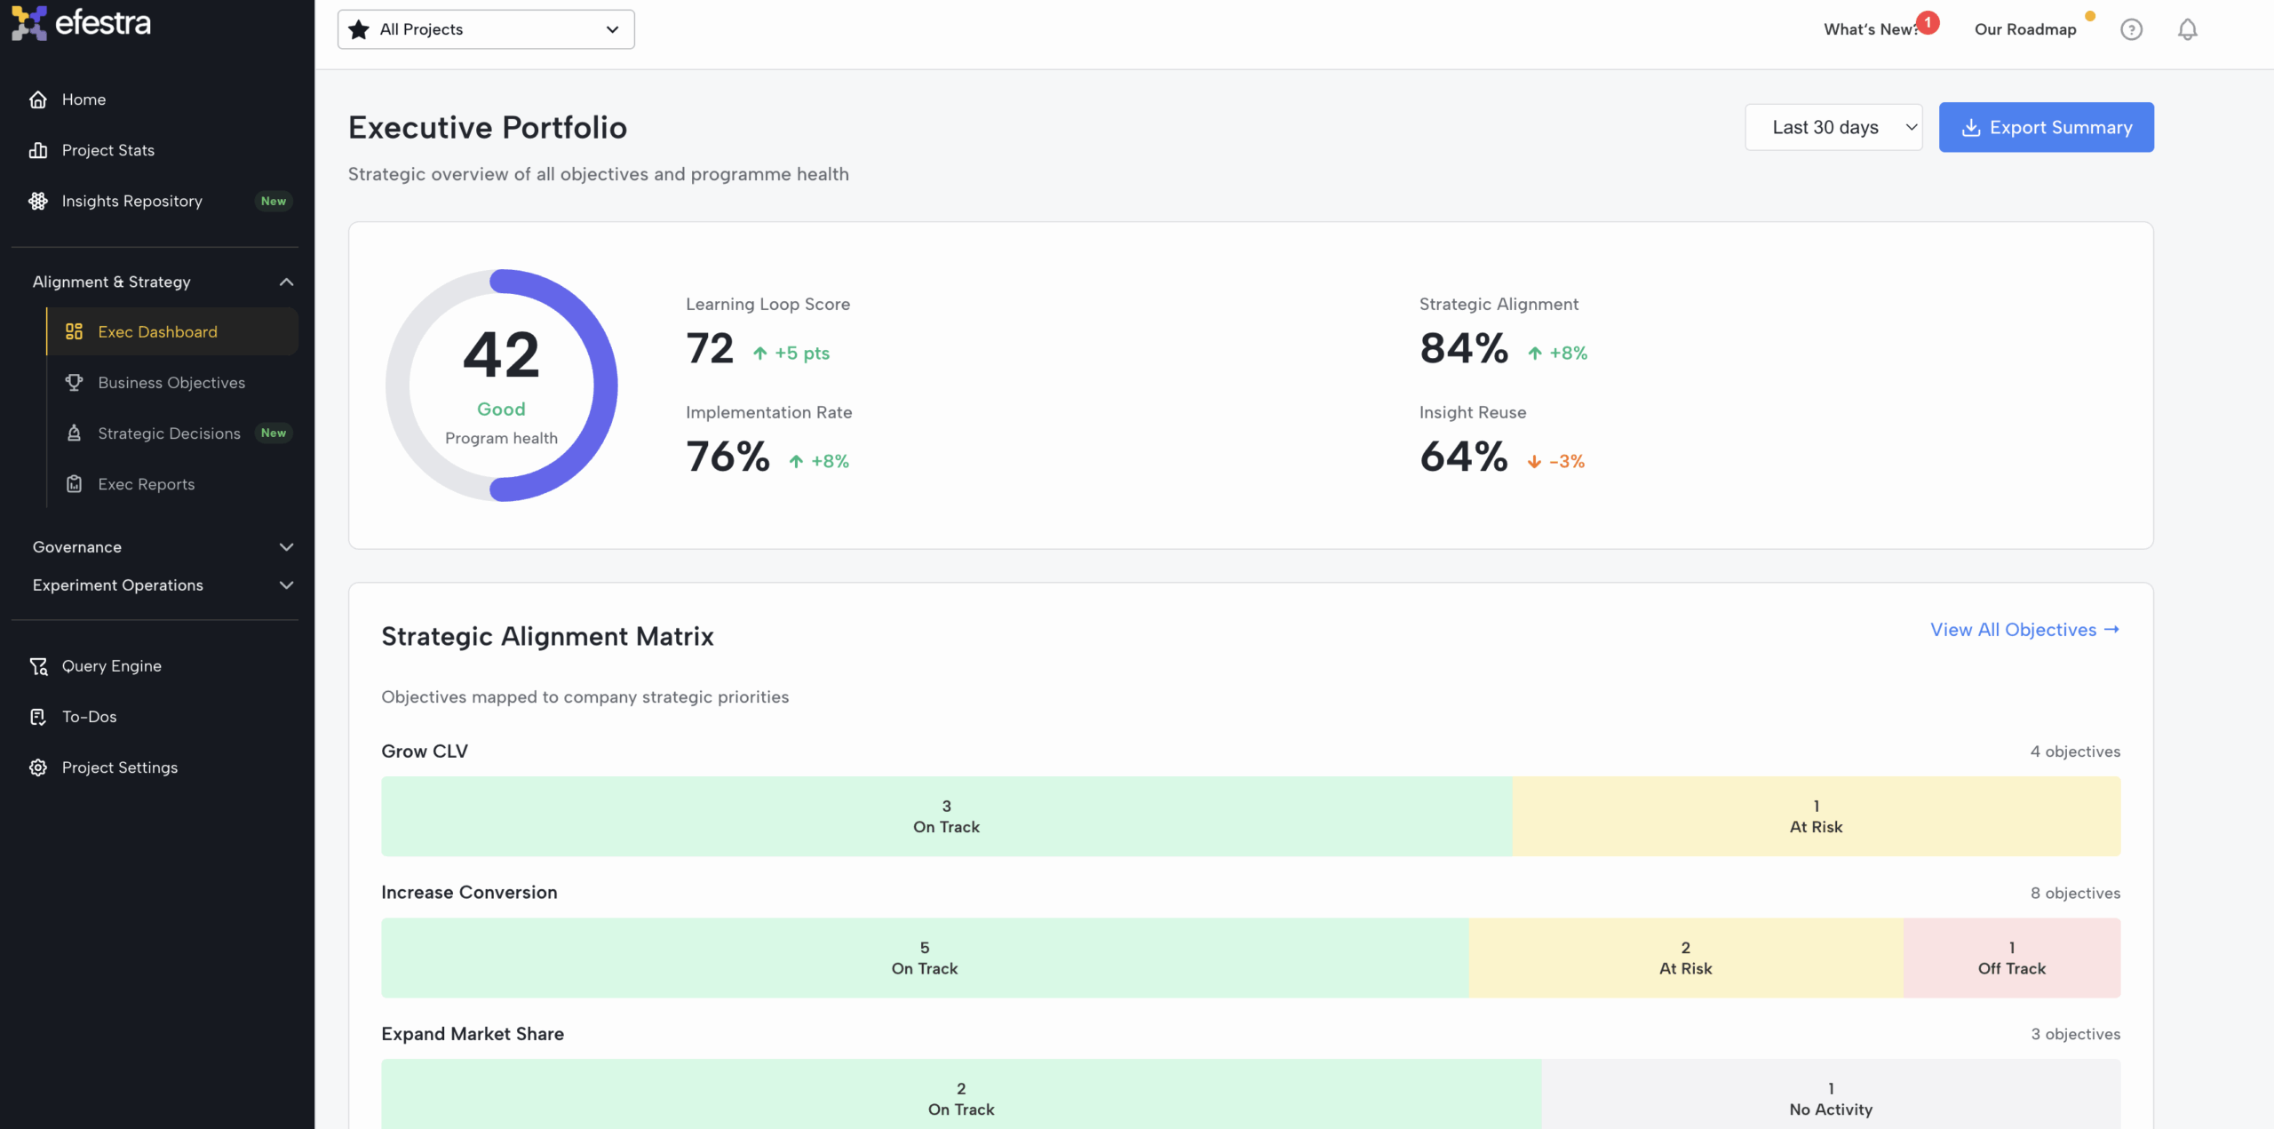This screenshot has height=1129, width=2274.
Task: Click the Query Engine icon
Action: pyautogui.click(x=38, y=666)
